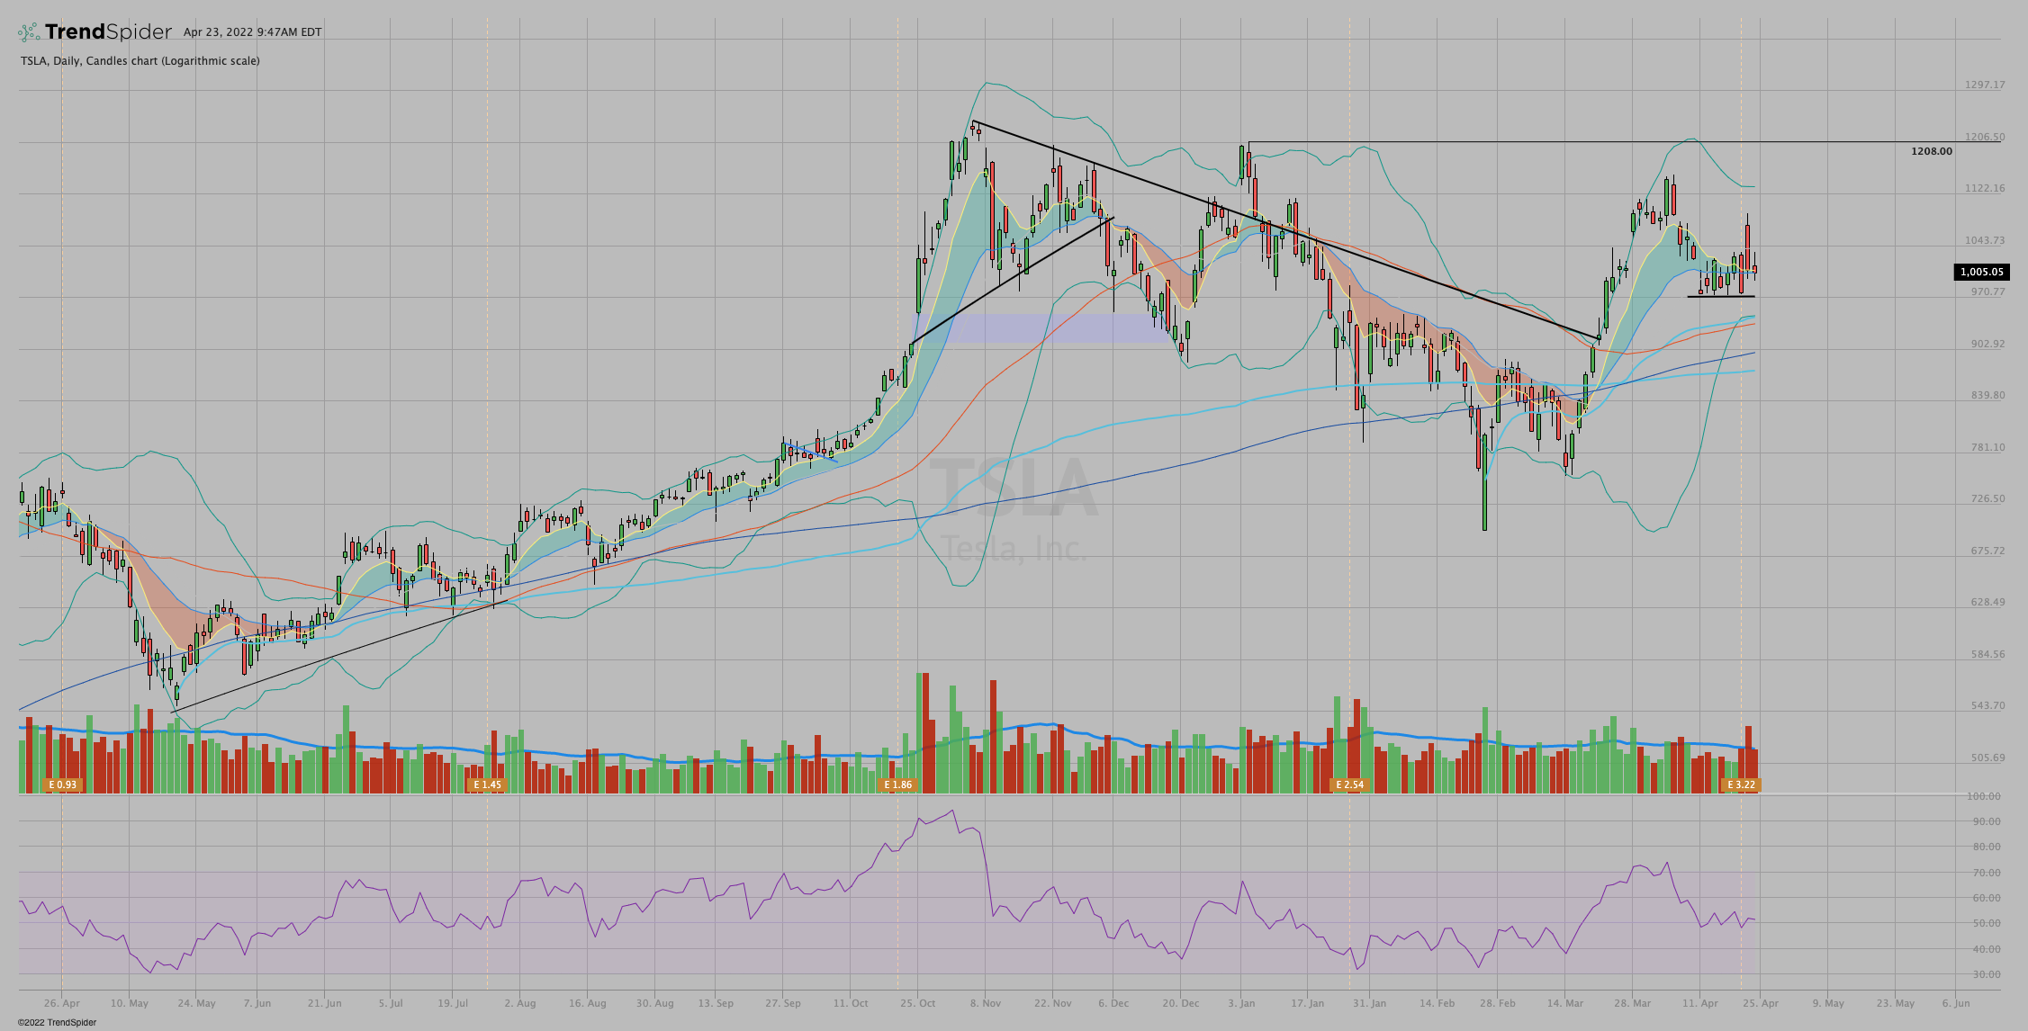Select the 27. Sep date label

pyautogui.click(x=782, y=1003)
